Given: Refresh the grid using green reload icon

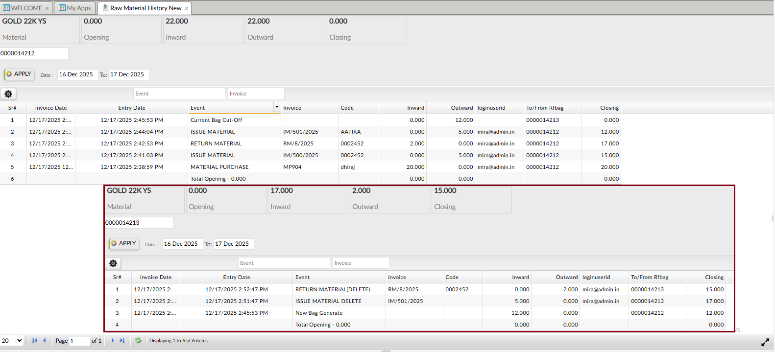Looking at the screenshot, I should (x=138, y=341).
